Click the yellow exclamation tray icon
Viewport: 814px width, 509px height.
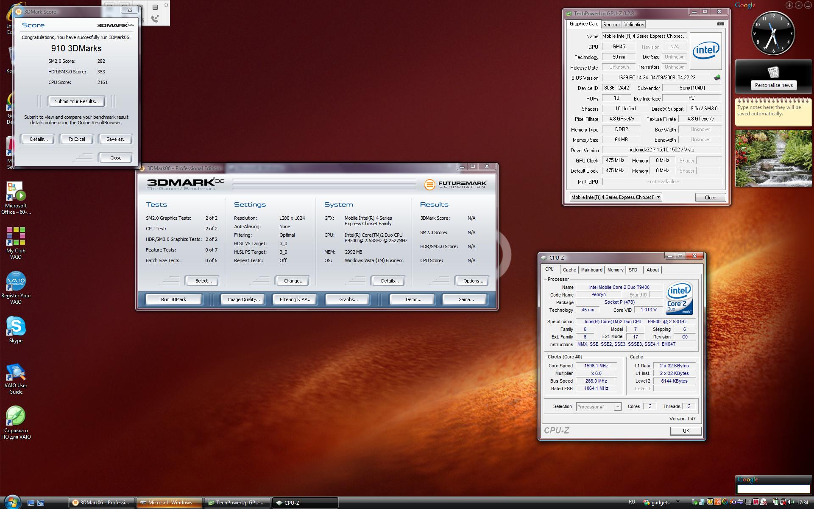pyautogui.click(x=710, y=502)
